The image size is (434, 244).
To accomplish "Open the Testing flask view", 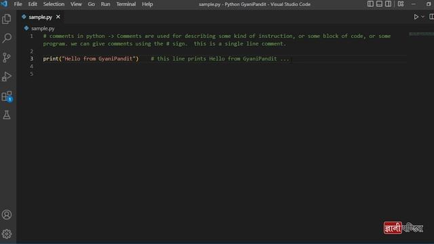I will tap(7, 115).
